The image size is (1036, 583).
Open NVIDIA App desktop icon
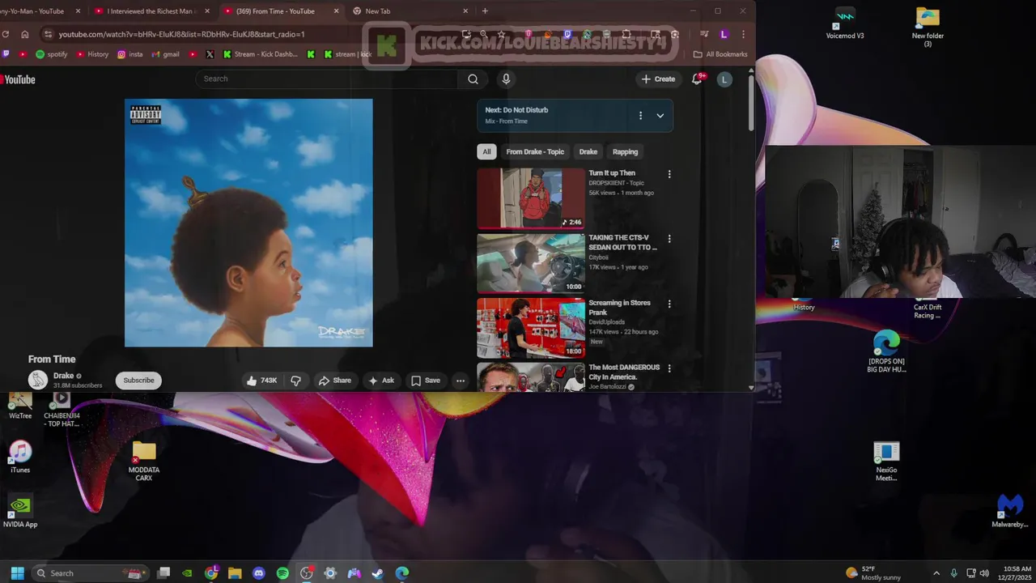(x=20, y=512)
